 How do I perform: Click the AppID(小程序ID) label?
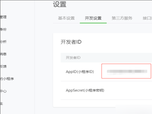pyautogui.click(x=80, y=72)
